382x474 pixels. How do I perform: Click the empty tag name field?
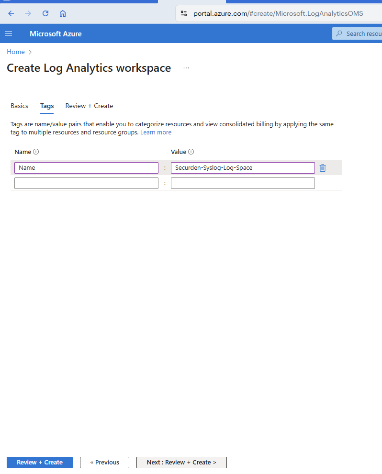tap(87, 183)
